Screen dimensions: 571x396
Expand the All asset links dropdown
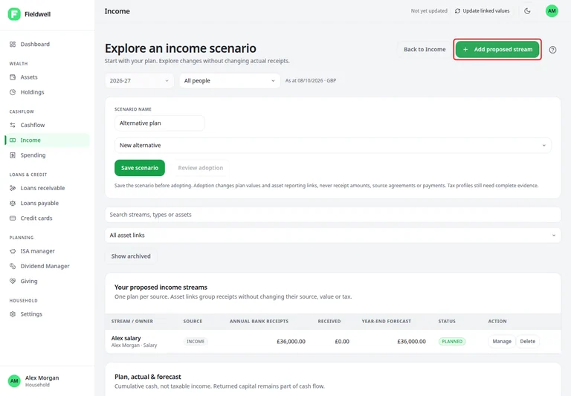coord(332,235)
